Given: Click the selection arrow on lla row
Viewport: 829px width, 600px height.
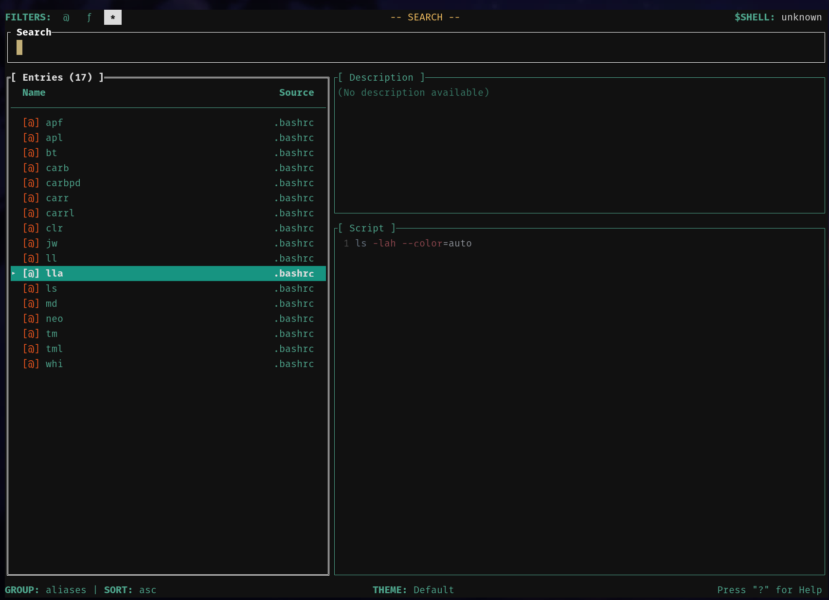Looking at the screenshot, I should tap(14, 274).
